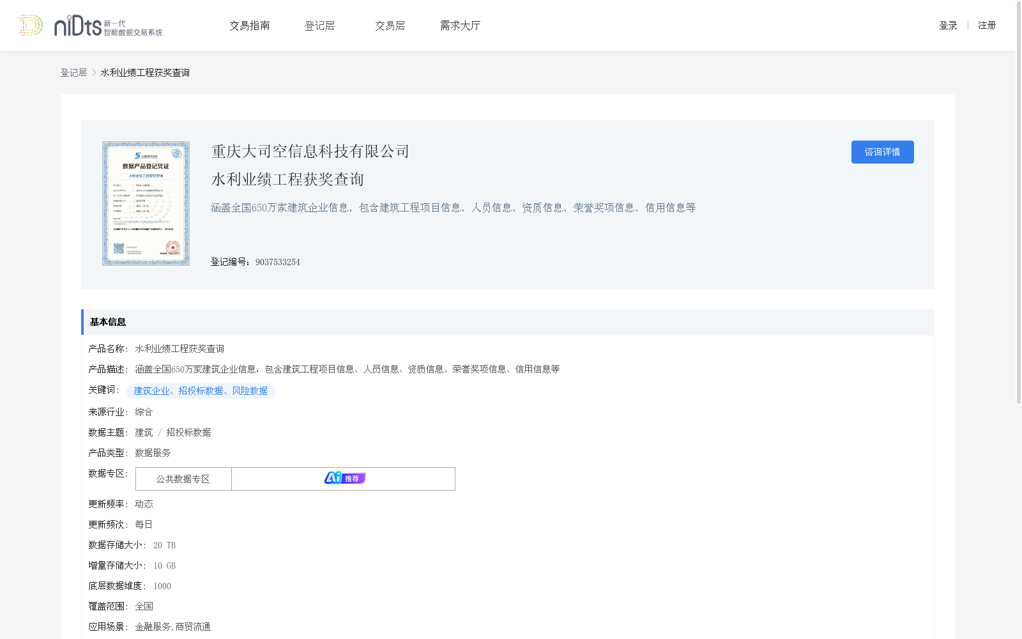Open the 需求大厅 menu
The width and height of the screenshot is (1022, 639).
click(460, 26)
